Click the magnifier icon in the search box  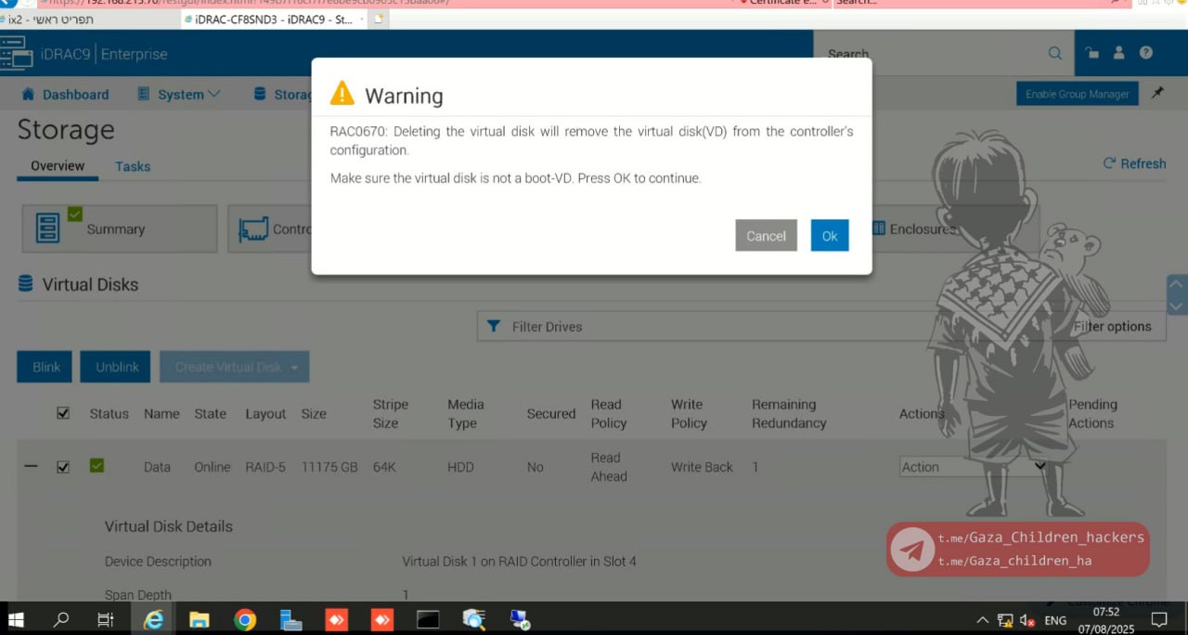click(1055, 54)
